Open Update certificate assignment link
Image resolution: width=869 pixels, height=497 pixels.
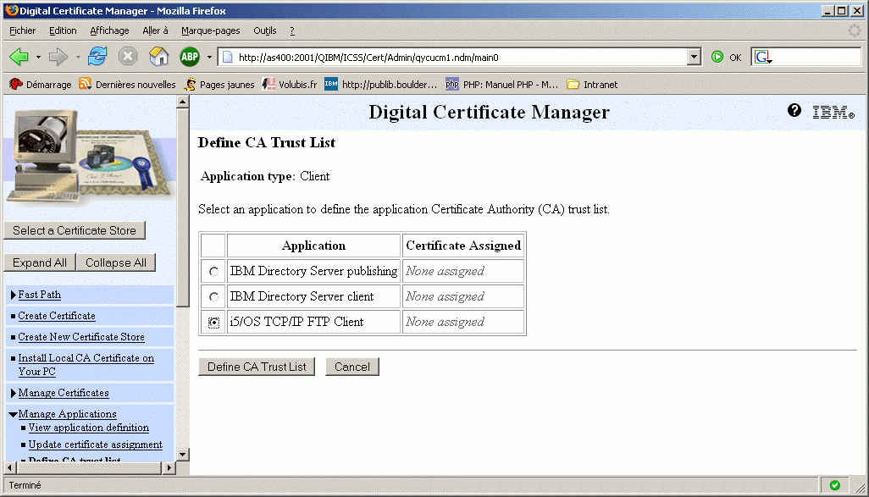click(x=96, y=445)
